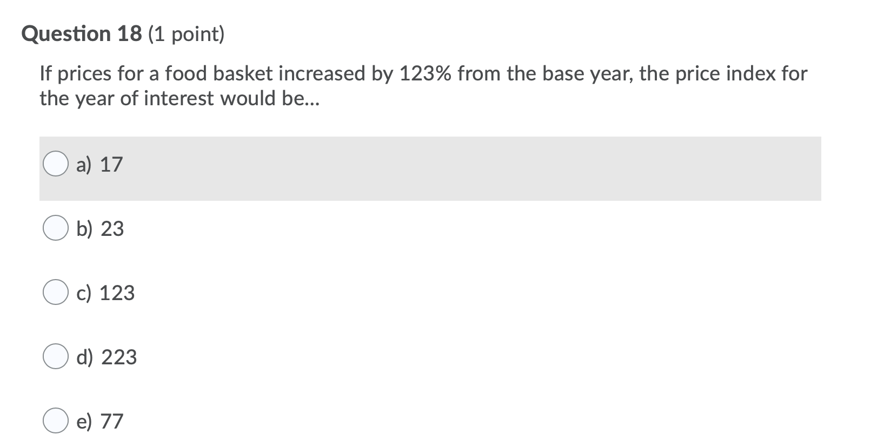
Task: Click the label text a) 17
Action: [x=100, y=164]
